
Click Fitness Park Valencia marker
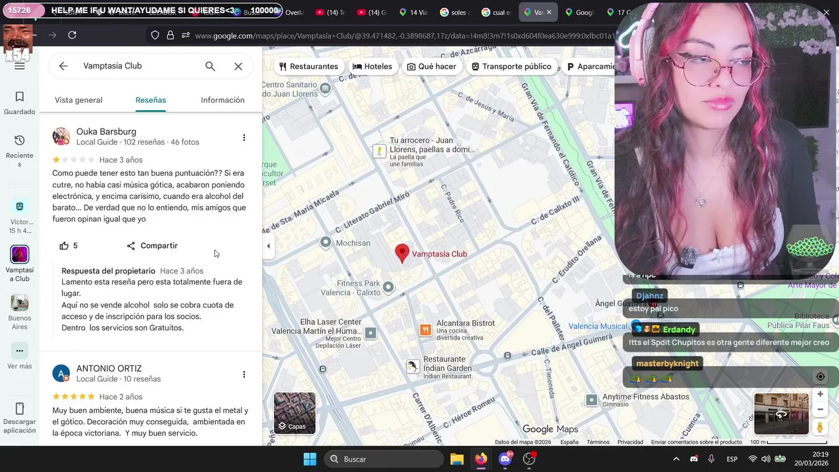coord(388,287)
